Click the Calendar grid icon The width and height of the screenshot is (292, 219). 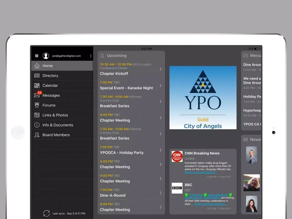click(x=37, y=86)
